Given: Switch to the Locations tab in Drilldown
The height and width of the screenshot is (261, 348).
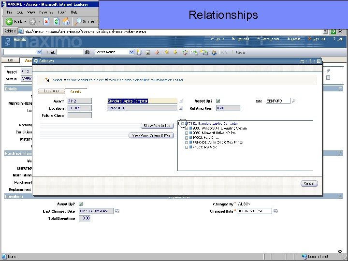Looking at the screenshot, I should click(x=51, y=91).
